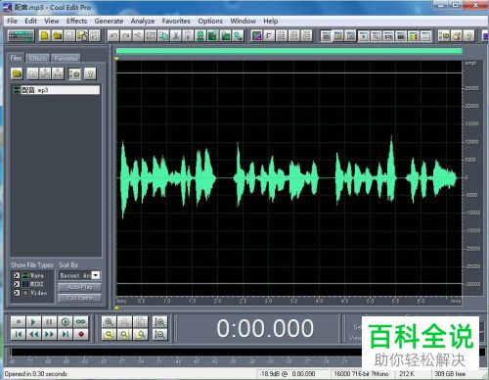
Task: Open the Options menu
Action: point(210,21)
